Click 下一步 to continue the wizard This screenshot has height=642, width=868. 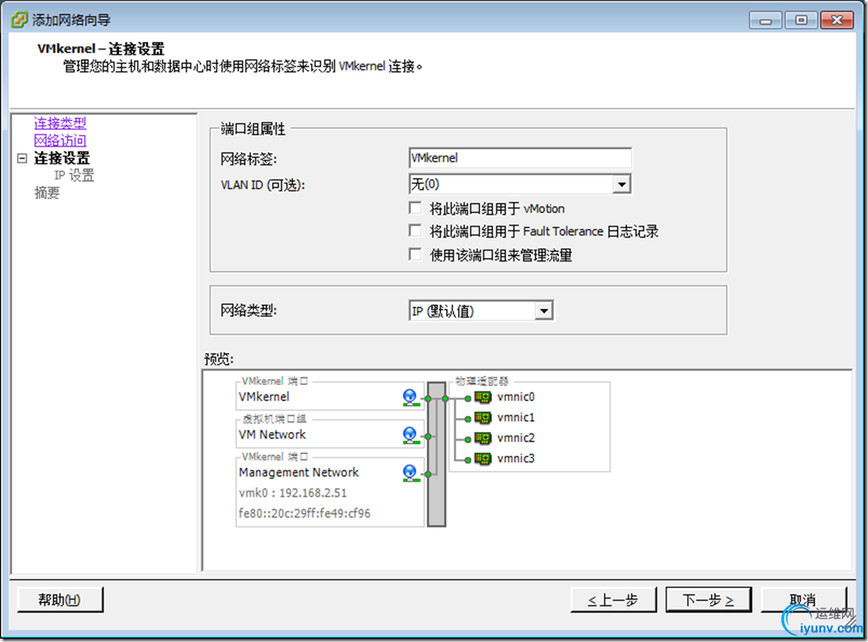click(x=708, y=599)
